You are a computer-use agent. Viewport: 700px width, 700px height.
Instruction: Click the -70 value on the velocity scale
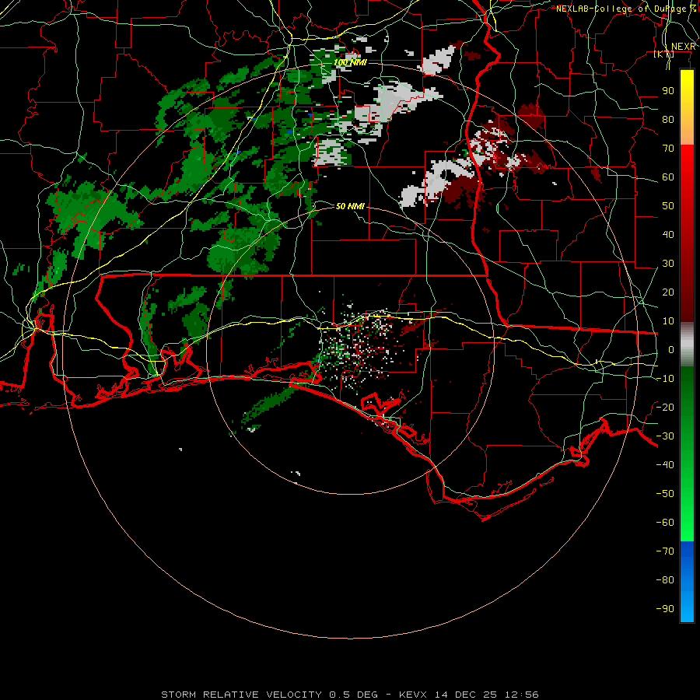[x=665, y=551]
